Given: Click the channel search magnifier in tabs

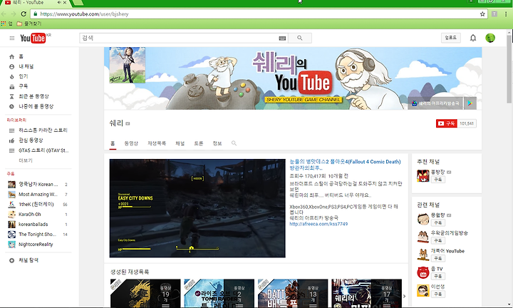Looking at the screenshot, I should coord(234,143).
